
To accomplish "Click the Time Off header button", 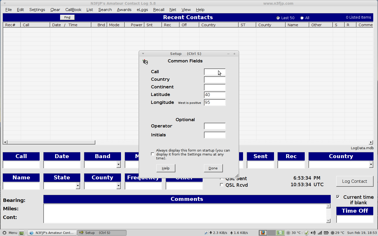I will pyautogui.click(x=355, y=211).
